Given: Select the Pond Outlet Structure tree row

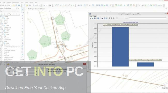Looking at the screenshot, I should coord(10,50).
